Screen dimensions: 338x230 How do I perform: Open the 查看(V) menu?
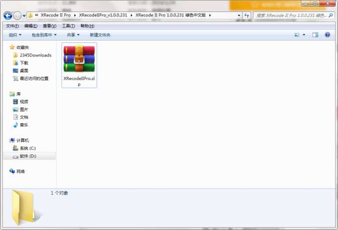tap(50, 26)
